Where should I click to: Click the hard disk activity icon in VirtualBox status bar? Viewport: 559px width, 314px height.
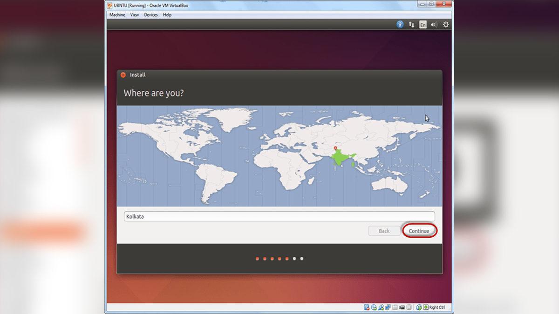367,307
